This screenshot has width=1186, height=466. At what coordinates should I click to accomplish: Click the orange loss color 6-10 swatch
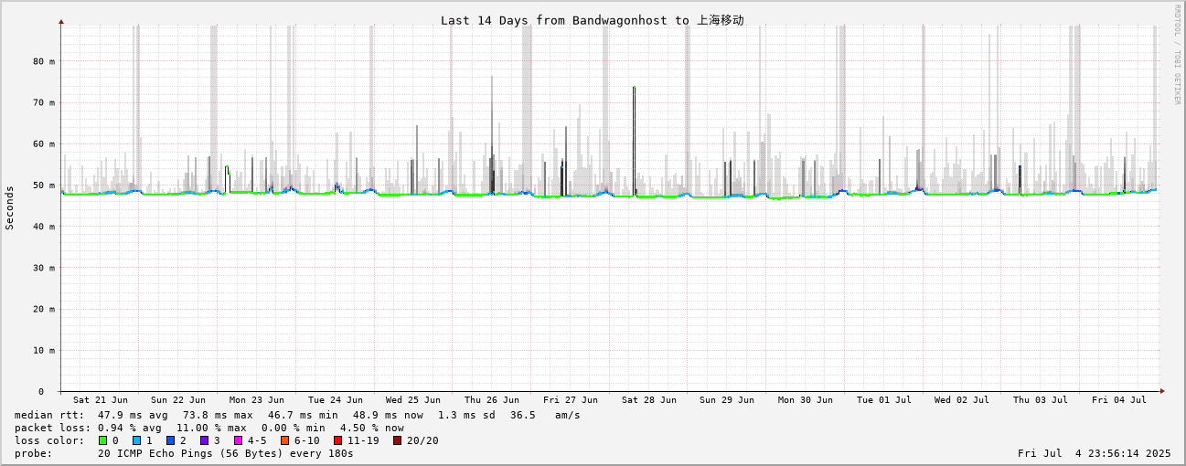(284, 440)
